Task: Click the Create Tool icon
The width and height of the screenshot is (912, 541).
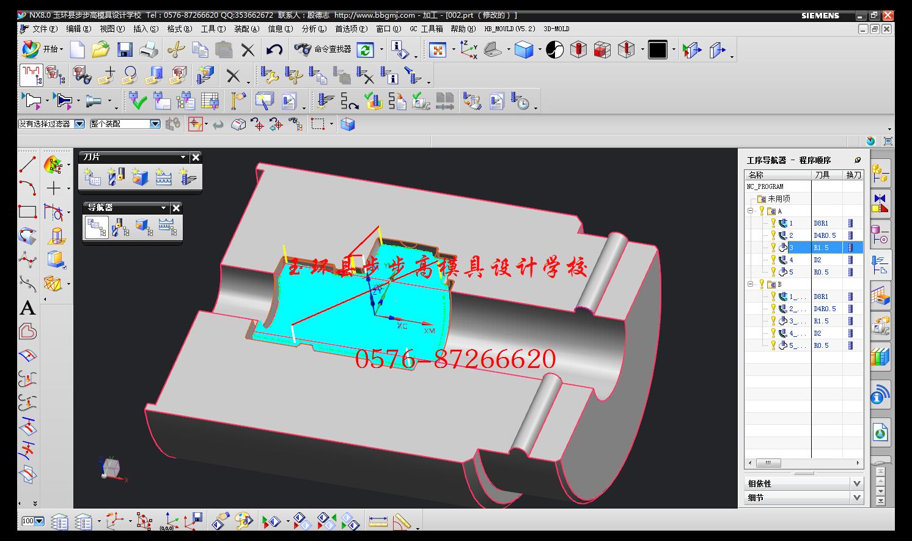Action: [x=116, y=177]
